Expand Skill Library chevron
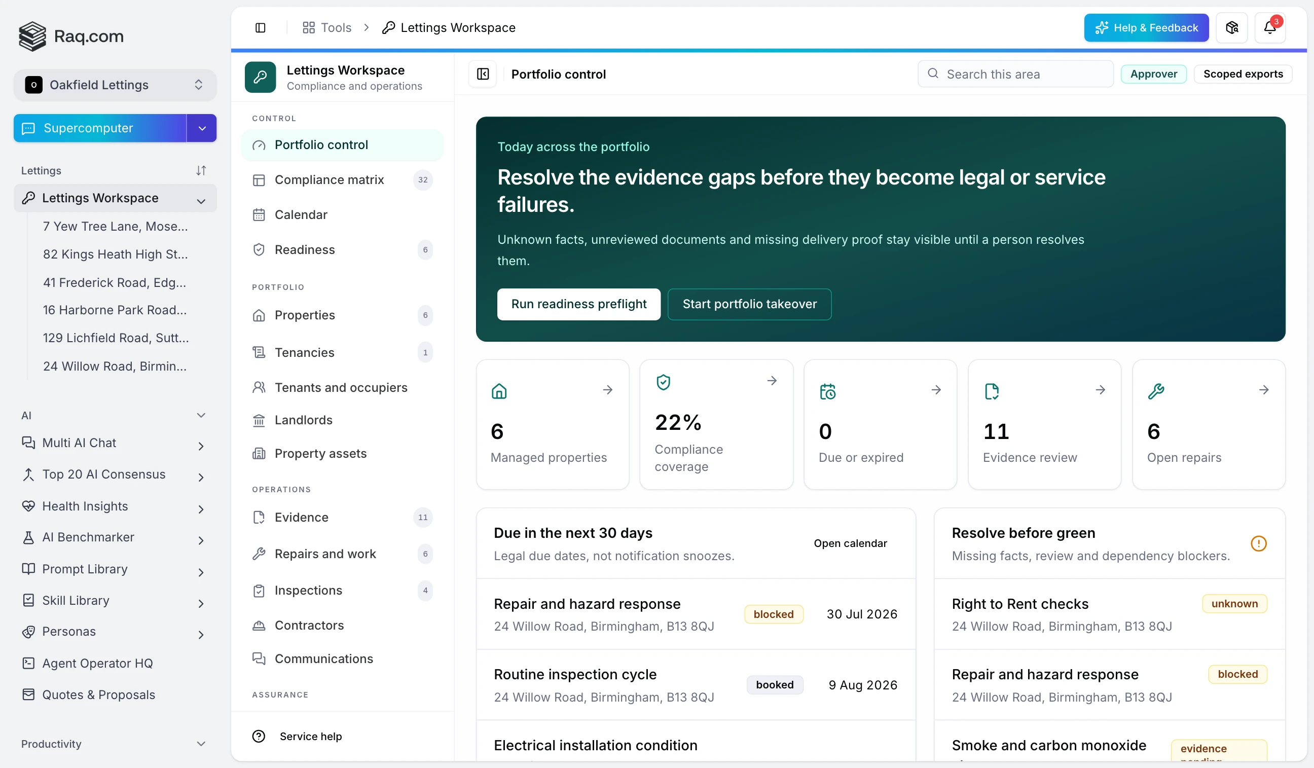 coord(201,604)
